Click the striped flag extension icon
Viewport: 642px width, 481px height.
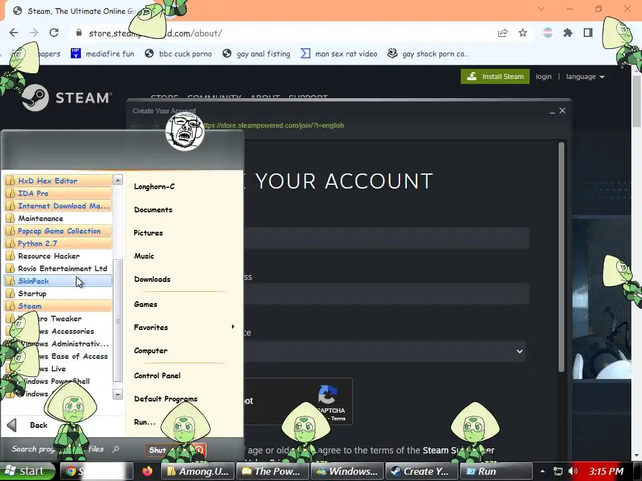(x=547, y=33)
